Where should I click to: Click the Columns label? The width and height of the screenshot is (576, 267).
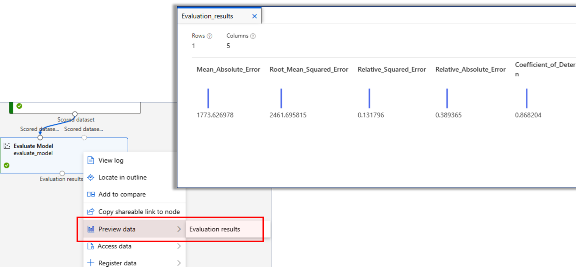point(237,36)
